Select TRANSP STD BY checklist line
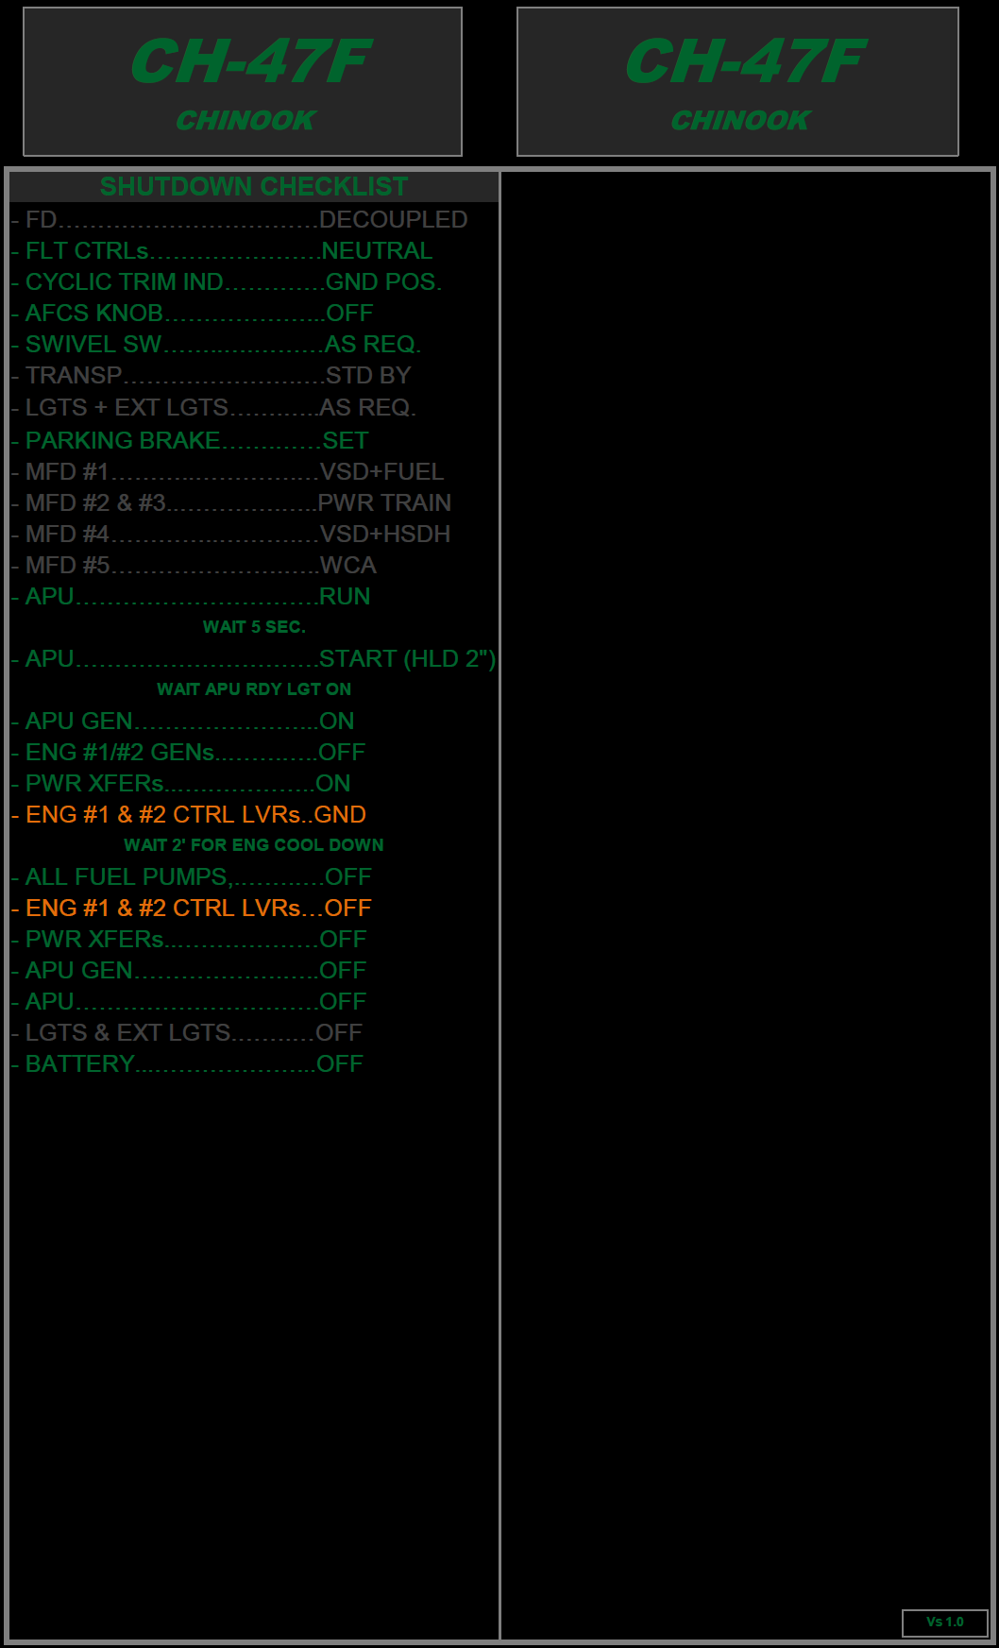 pyautogui.click(x=212, y=375)
